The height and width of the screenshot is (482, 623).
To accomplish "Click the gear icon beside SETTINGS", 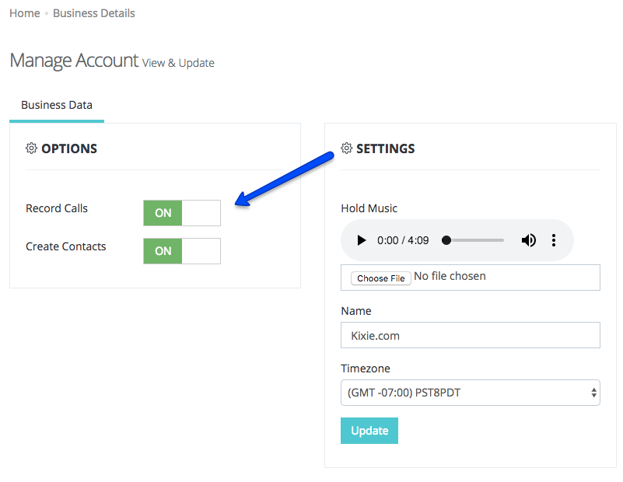I will click(346, 148).
